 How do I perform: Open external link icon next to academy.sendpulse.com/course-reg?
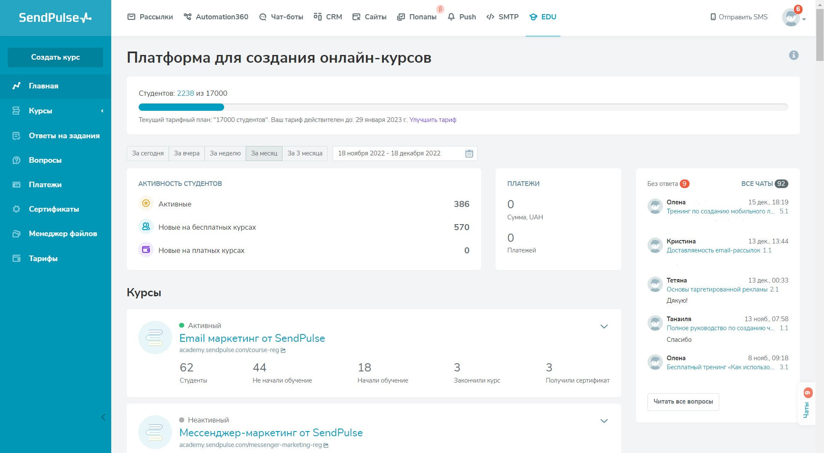coord(283,350)
